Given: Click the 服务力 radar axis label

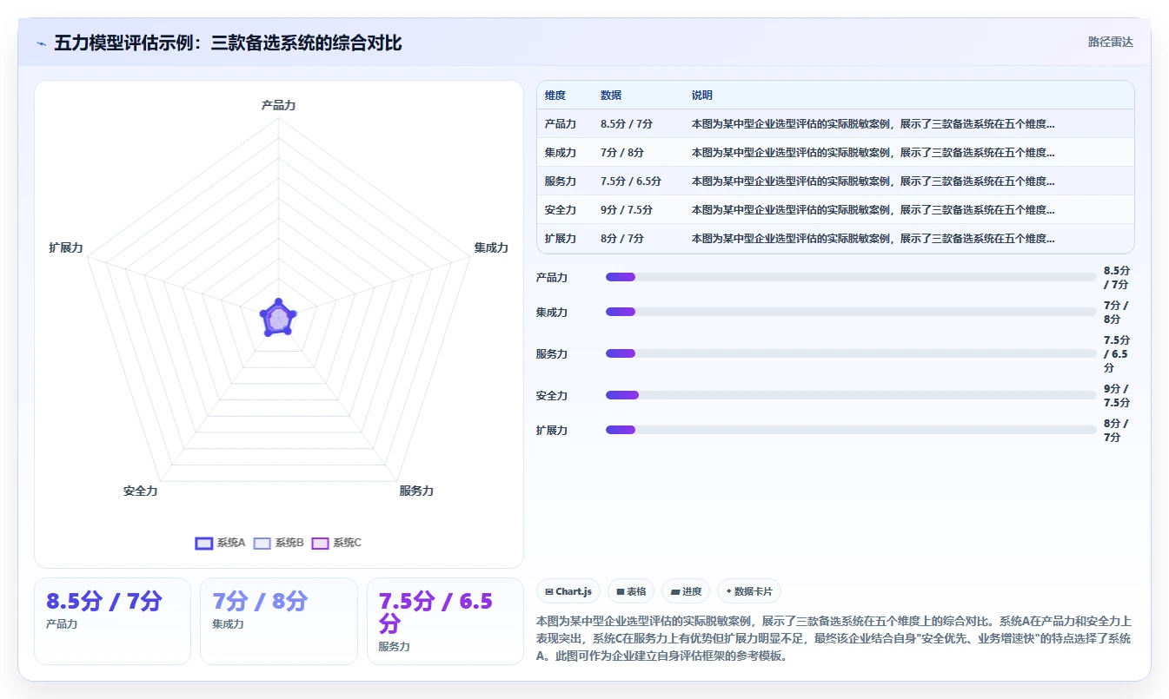Looking at the screenshot, I should tap(416, 491).
